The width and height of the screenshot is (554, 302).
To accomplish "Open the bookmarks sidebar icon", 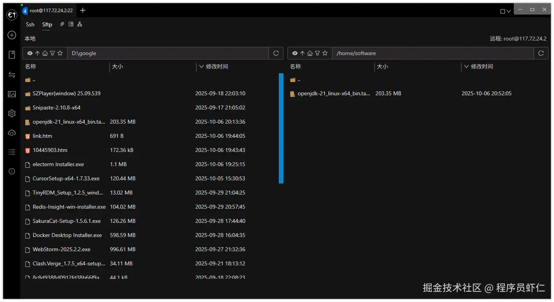I will point(12,55).
